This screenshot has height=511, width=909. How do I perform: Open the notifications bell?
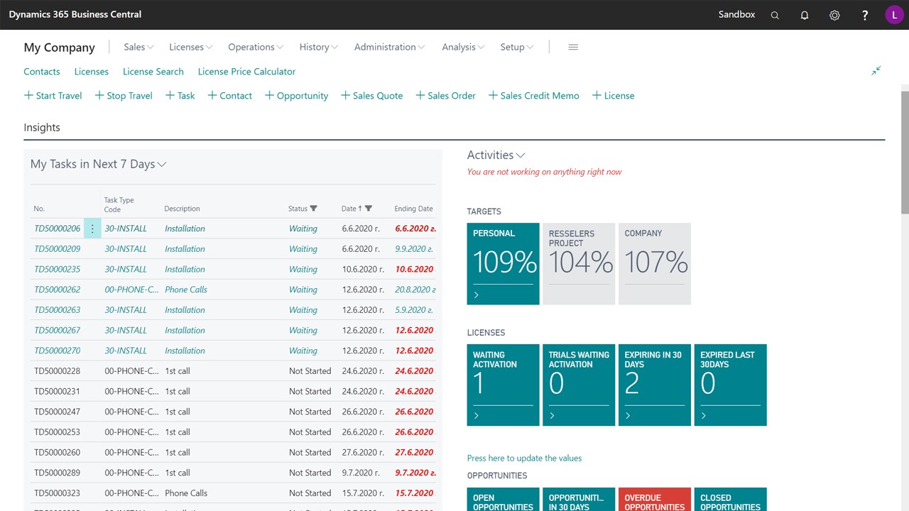[805, 15]
